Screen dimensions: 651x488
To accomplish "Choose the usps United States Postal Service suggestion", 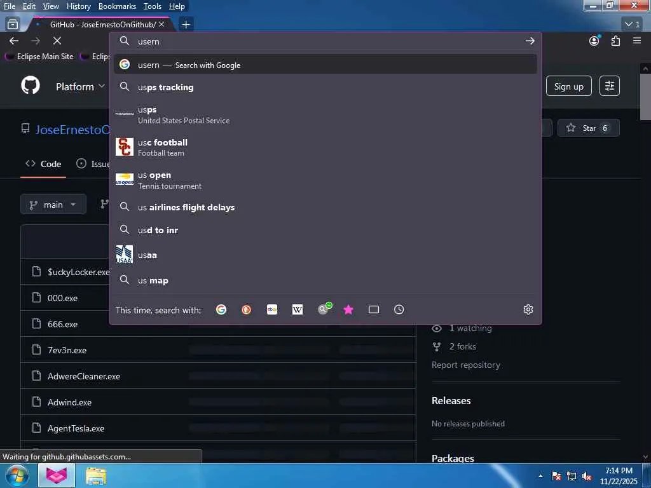I will (325, 114).
